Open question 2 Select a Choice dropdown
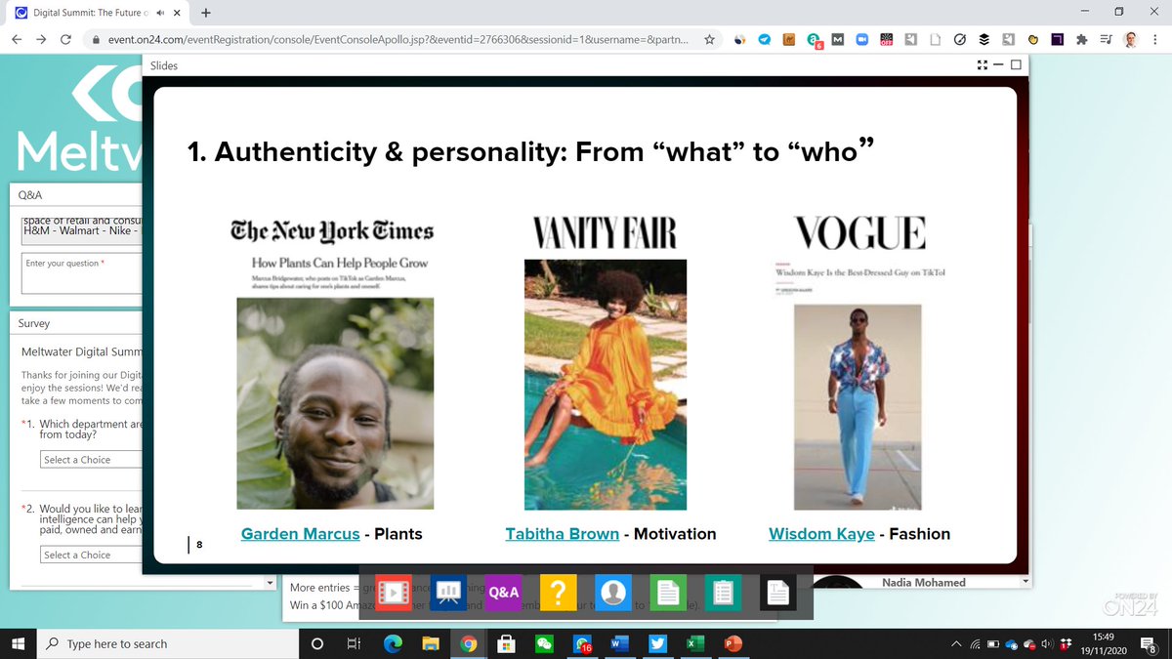 pos(90,555)
